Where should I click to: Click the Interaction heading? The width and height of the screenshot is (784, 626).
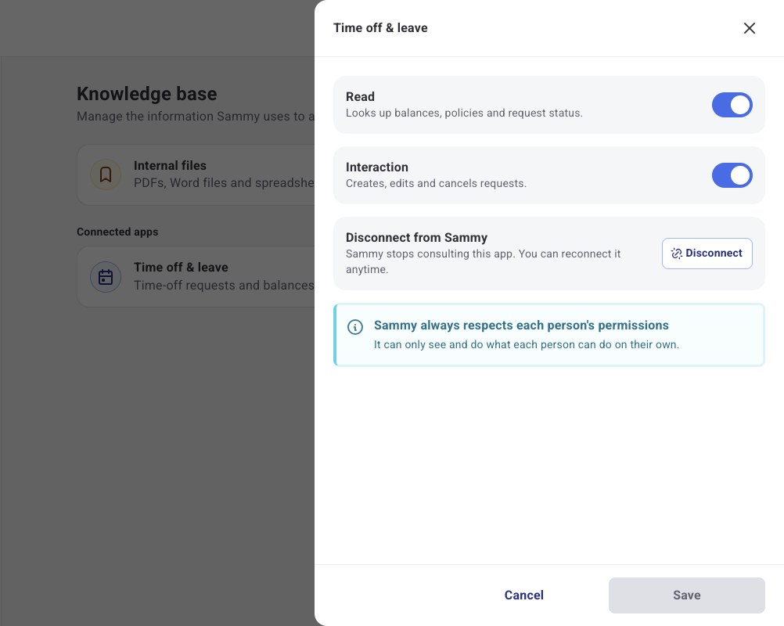[377, 167]
